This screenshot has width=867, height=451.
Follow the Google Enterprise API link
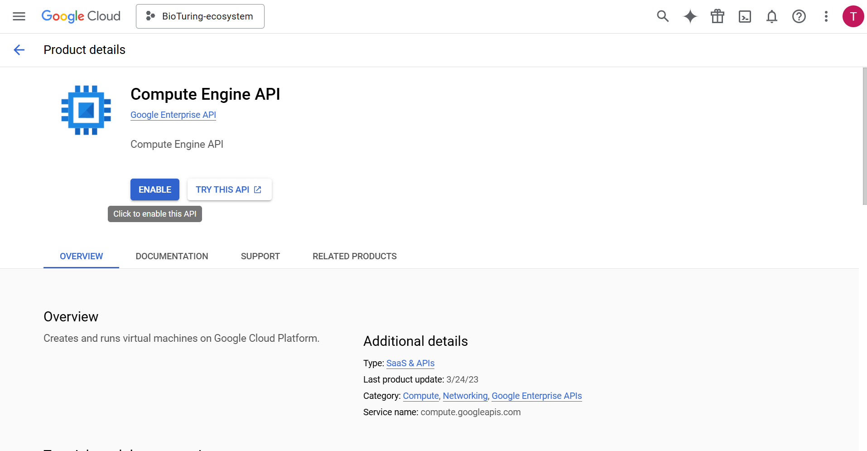pos(173,115)
